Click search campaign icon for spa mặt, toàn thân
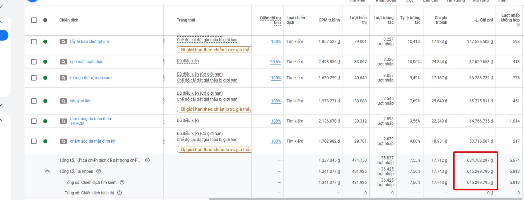The height and width of the screenshot is (200, 524). click(x=63, y=62)
